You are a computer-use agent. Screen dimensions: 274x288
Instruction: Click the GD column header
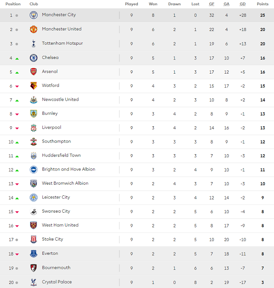point(243,4)
